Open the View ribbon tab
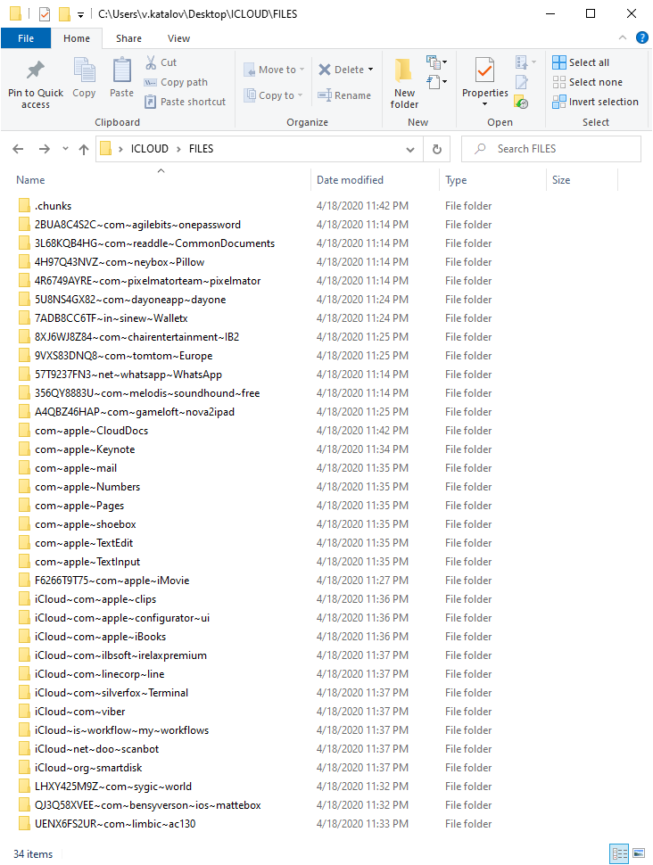The image size is (653, 865). 178,38
